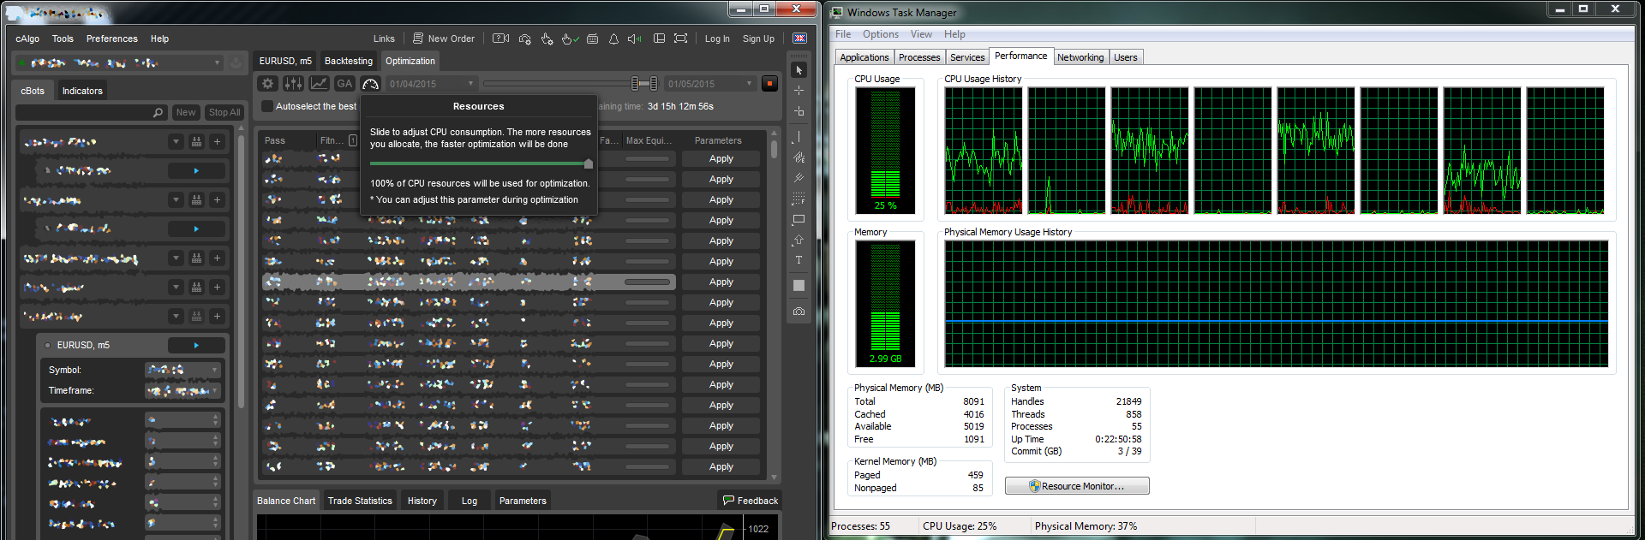This screenshot has height=540, width=1645.
Task: Open optimization settings gear icon
Action: click(268, 83)
